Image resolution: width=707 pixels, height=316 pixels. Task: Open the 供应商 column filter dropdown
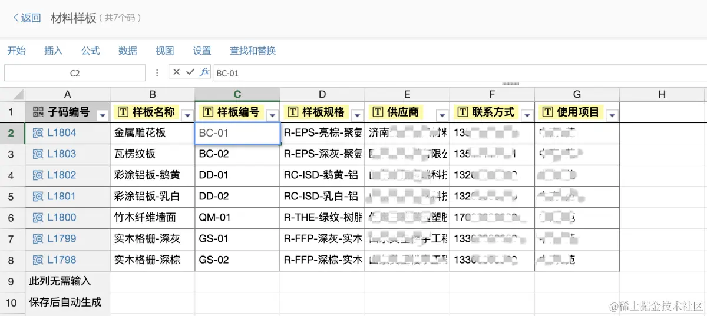[442, 115]
